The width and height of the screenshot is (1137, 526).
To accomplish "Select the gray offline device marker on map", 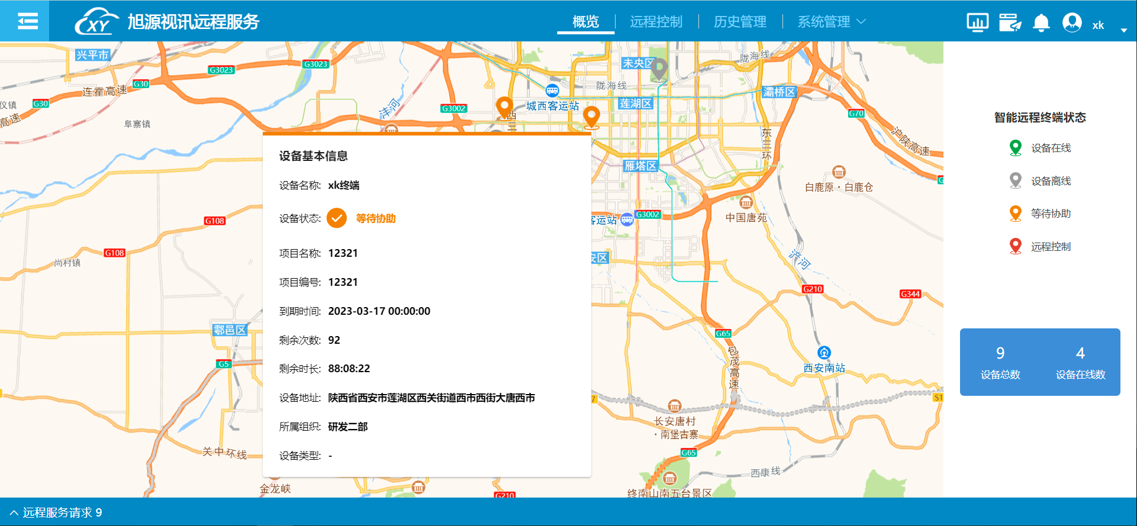I will [x=659, y=68].
